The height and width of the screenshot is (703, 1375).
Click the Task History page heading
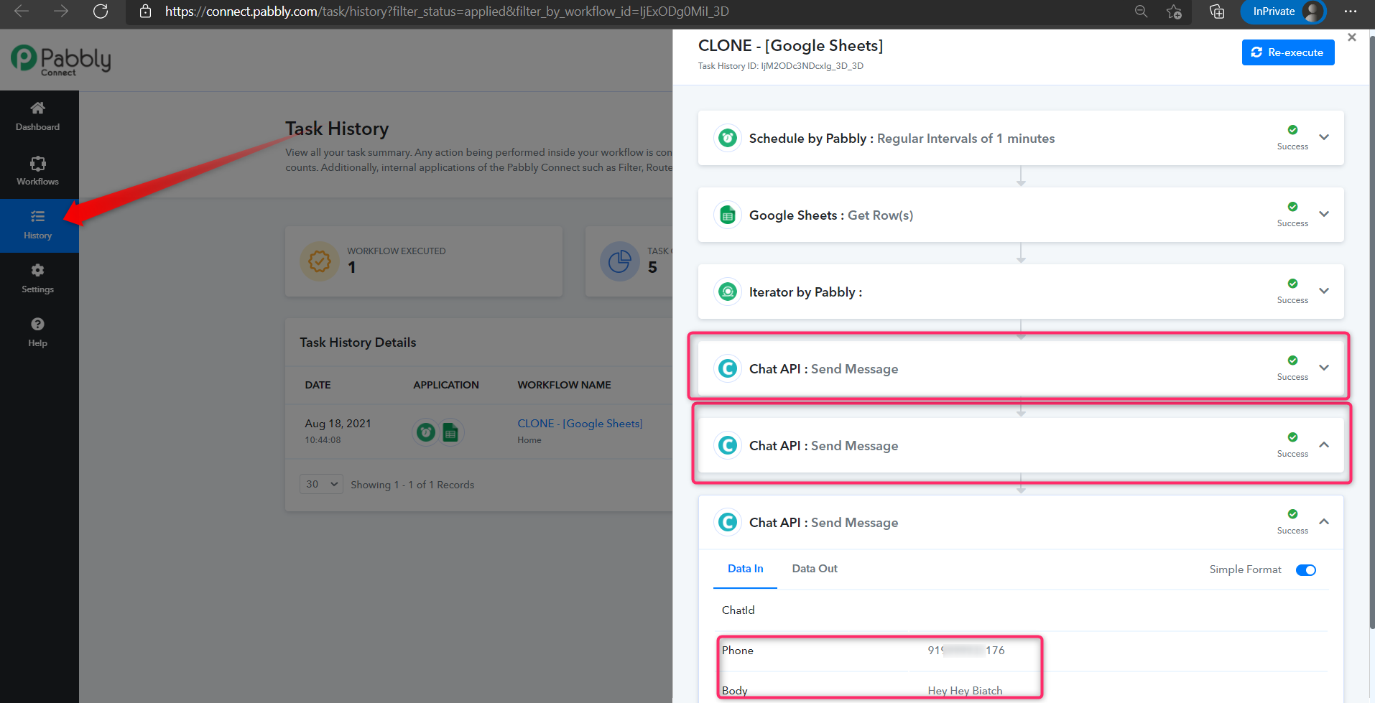(337, 129)
